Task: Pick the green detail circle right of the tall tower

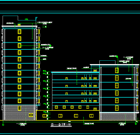Action: 50,46
